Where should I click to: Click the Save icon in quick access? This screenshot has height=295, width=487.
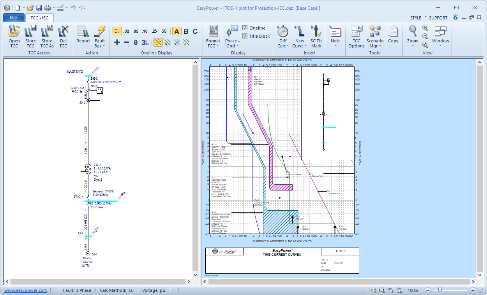click(x=39, y=7)
